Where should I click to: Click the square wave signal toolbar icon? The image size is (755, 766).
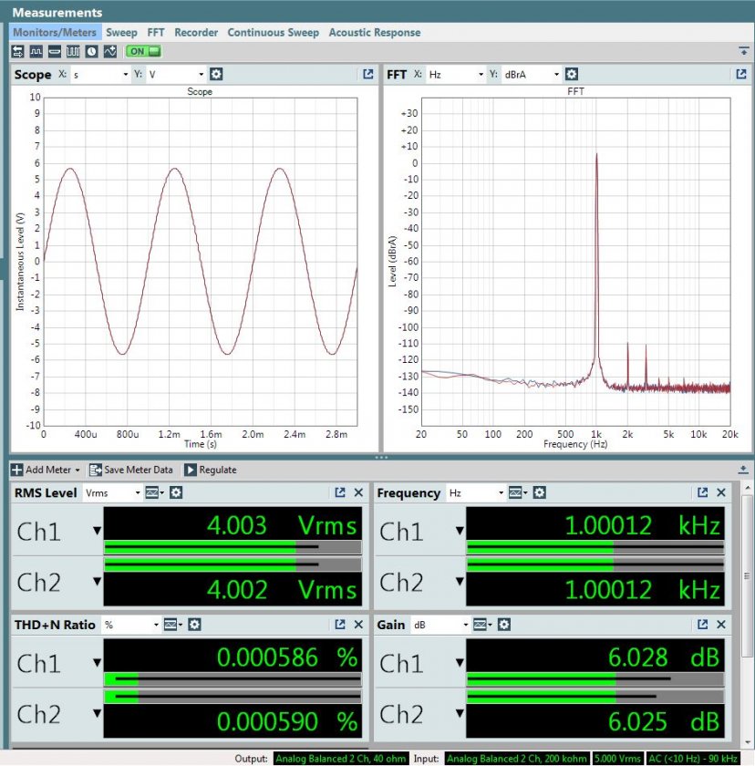tap(36, 51)
